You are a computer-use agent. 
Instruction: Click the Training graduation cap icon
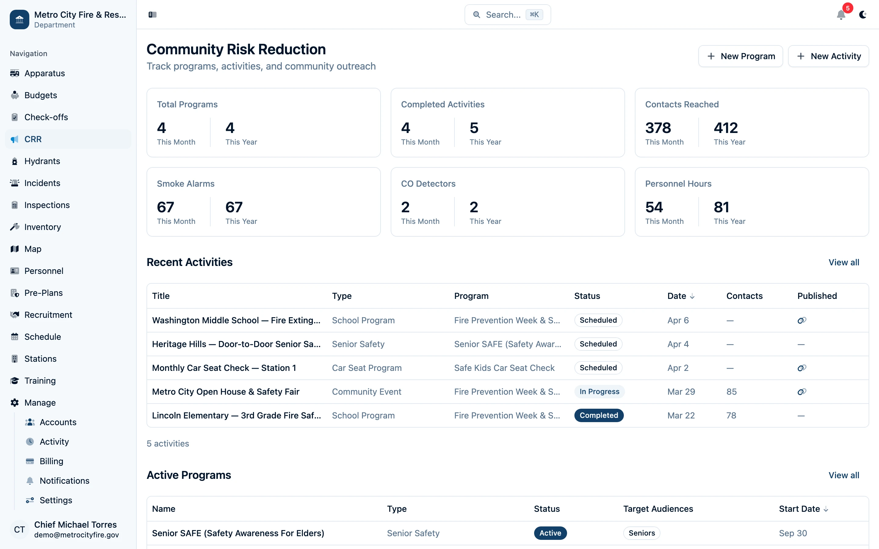tap(15, 381)
